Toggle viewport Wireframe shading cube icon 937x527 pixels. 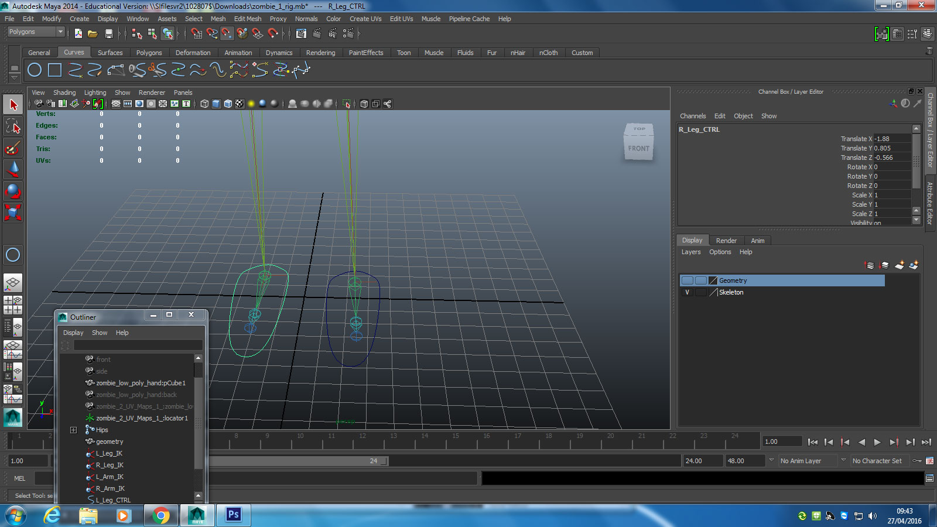click(204, 104)
